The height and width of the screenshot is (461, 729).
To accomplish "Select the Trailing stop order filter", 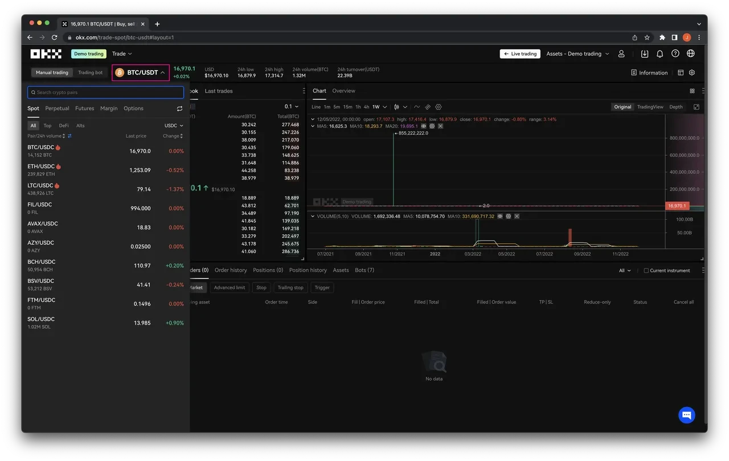I will pyautogui.click(x=290, y=288).
